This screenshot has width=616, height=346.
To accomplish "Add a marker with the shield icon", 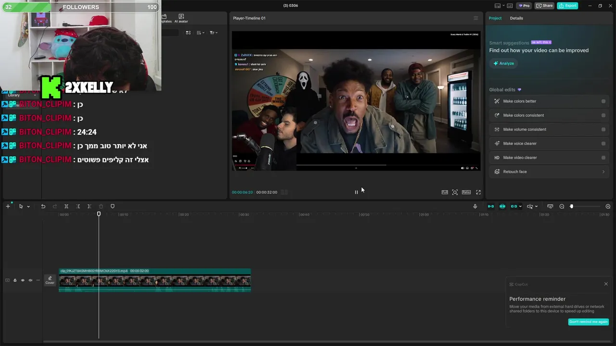I will pyautogui.click(x=113, y=206).
